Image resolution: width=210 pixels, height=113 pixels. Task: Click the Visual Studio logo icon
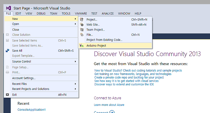(8, 8)
